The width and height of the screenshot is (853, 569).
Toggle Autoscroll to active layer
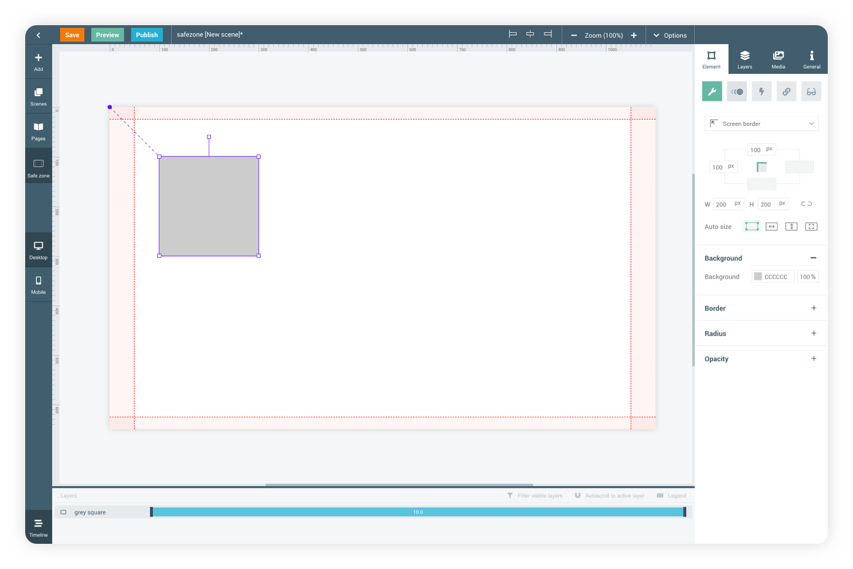click(609, 496)
